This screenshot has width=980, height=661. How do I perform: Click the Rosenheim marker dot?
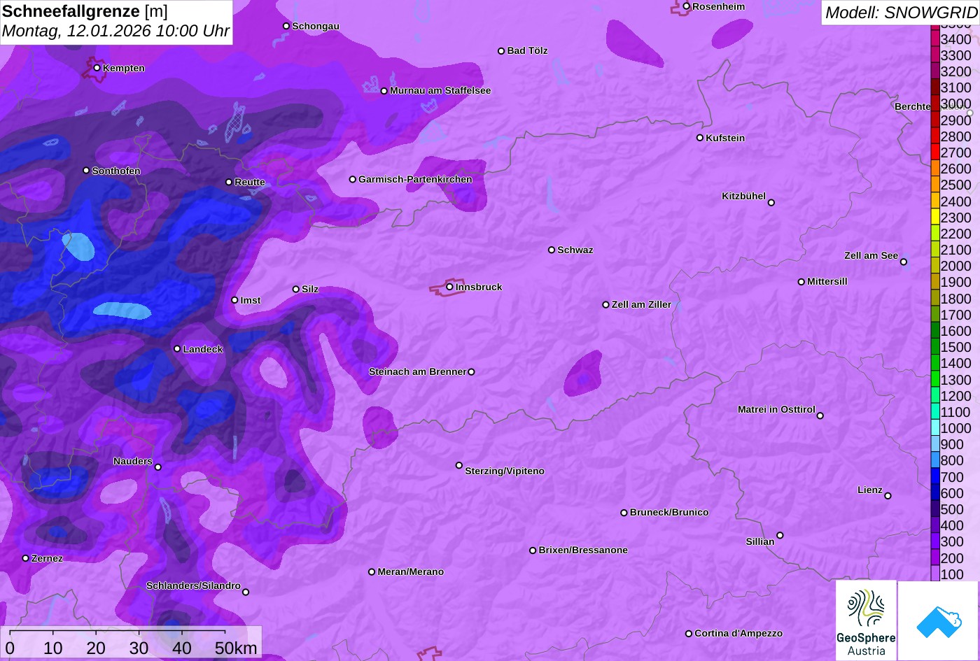tap(687, 6)
